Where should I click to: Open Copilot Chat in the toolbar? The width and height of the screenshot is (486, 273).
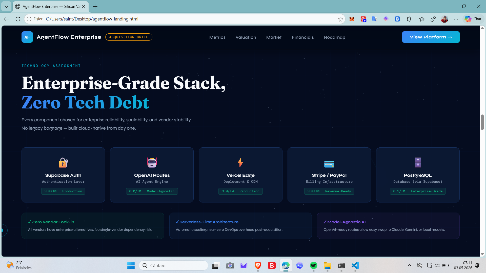coord(473,19)
